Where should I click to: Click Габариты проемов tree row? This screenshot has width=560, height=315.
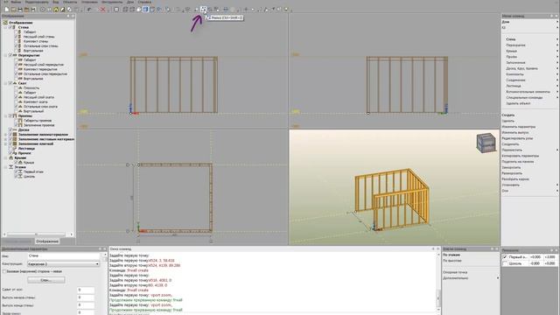pos(38,121)
